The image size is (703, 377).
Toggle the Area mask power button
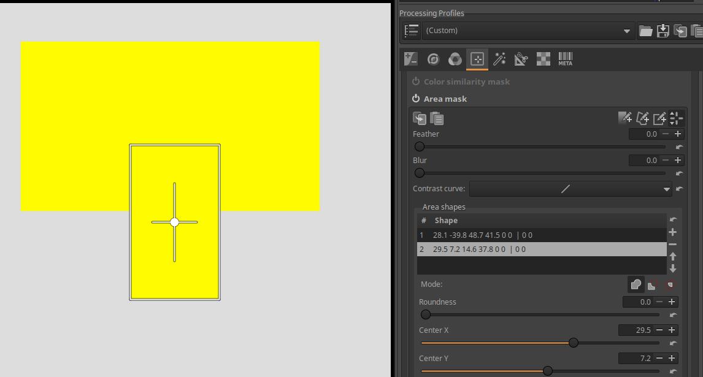(416, 99)
